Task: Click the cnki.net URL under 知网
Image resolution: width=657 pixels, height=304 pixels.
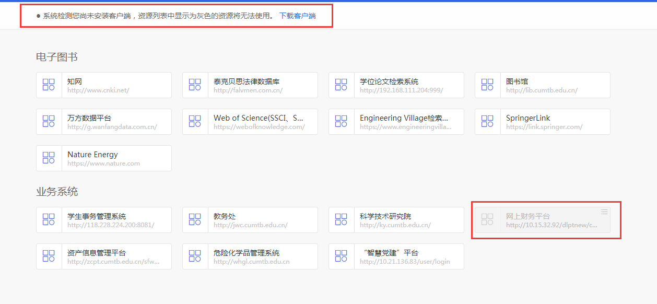Action: coord(98,90)
